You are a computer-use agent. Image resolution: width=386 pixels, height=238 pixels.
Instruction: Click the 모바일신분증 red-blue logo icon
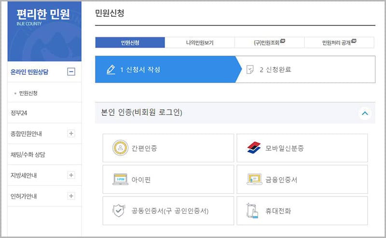tap(254, 148)
